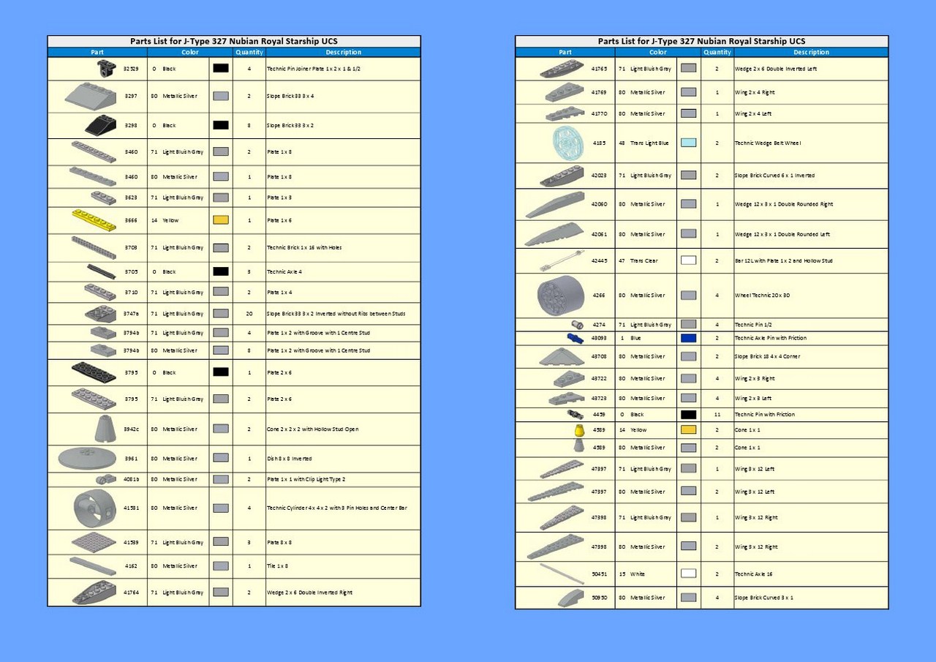Click the Slope Brick 18 4 x 4 Corner image
936x662 pixels.
(561, 356)
